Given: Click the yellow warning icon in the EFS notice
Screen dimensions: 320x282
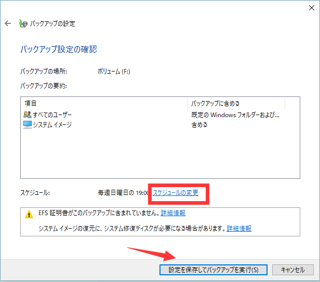Looking at the screenshot, I should (x=28, y=213).
